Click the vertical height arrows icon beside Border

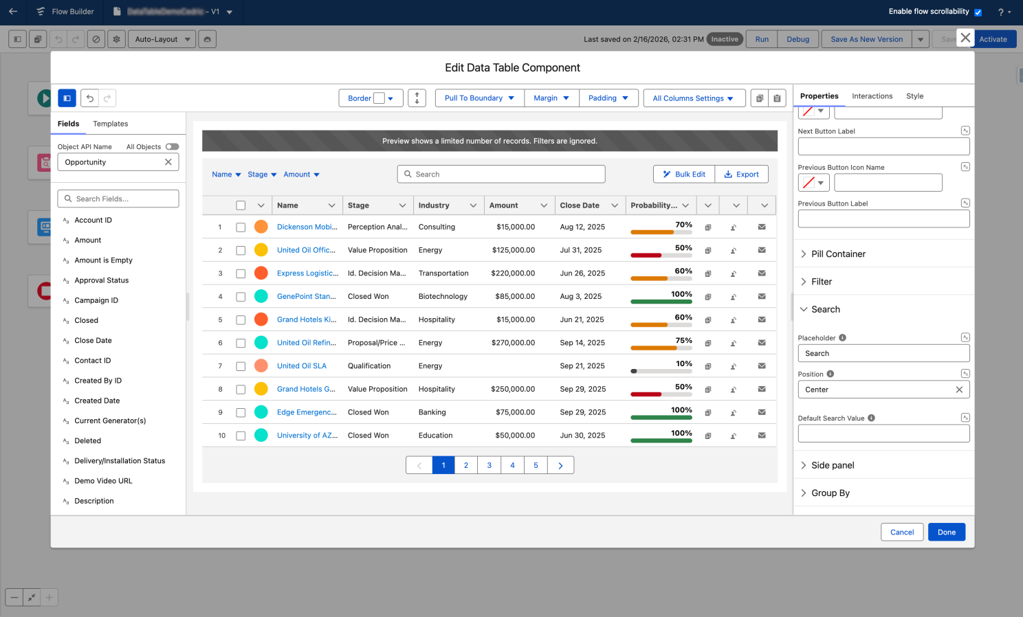417,98
